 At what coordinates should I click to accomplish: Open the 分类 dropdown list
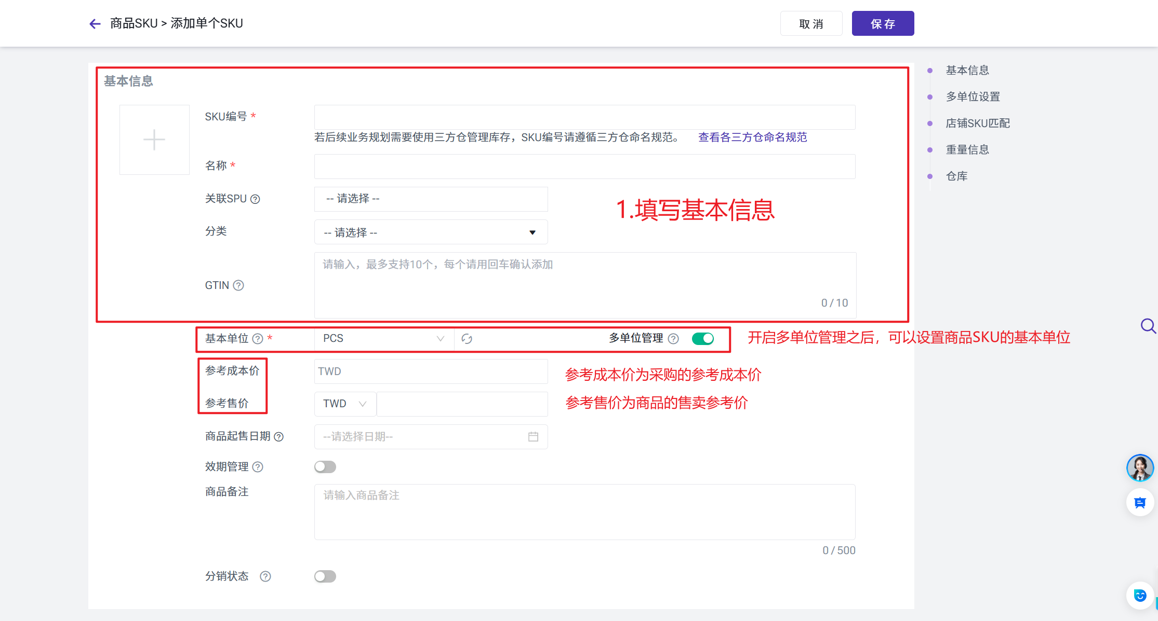(431, 232)
